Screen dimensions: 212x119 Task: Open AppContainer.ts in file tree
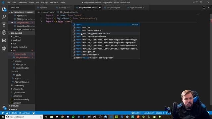(x=22, y=82)
